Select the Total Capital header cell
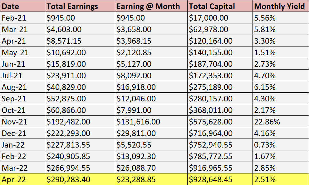This screenshot has height=185, width=309. click(x=220, y=7)
